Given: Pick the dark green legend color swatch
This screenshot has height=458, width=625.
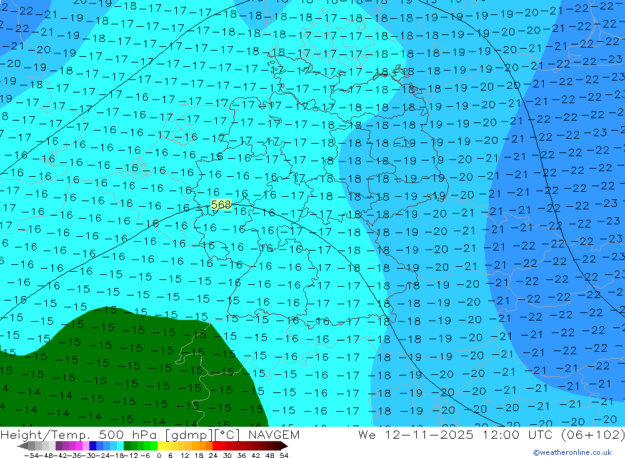Looking at the screenshot, I should coord(127,446).
